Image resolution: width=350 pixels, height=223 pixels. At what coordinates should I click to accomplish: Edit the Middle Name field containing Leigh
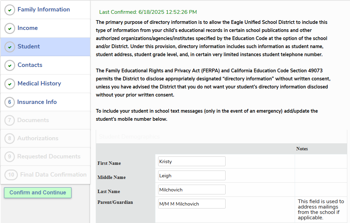[192, 176]
